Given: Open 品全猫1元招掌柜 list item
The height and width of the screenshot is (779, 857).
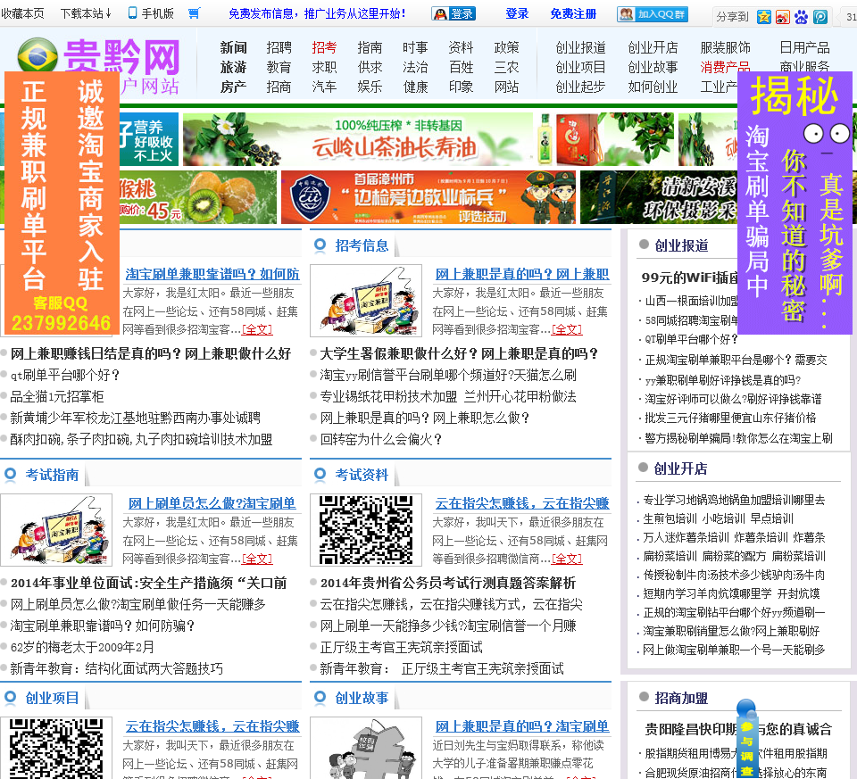Looking at the screenshot, I should click(57, 396).
